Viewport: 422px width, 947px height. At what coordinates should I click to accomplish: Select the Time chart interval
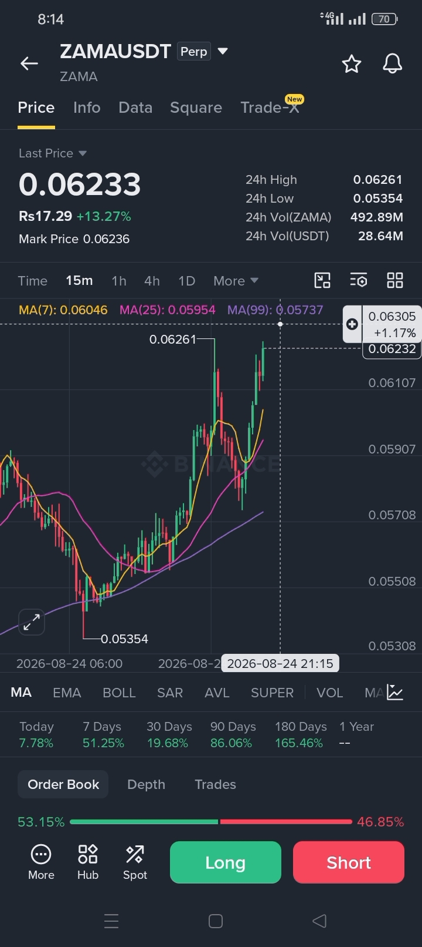click(32, 281)
